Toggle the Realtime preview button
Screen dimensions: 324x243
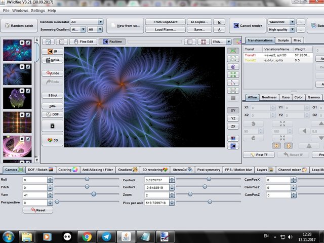112,42
